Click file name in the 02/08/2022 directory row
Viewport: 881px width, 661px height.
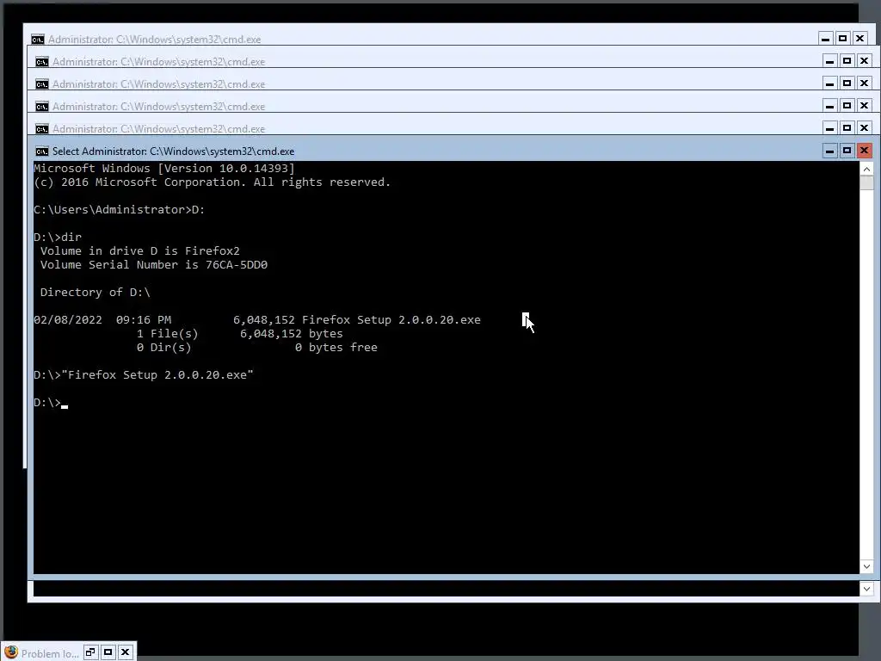(391, 320)
